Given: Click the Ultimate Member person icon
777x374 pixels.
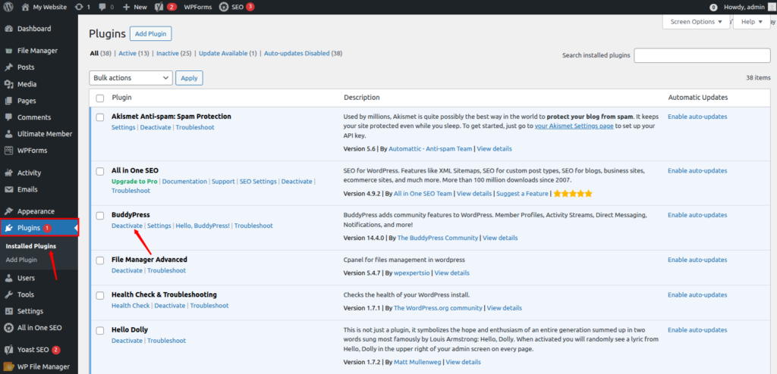Looking at the screenshot, I should coord(8,134).
